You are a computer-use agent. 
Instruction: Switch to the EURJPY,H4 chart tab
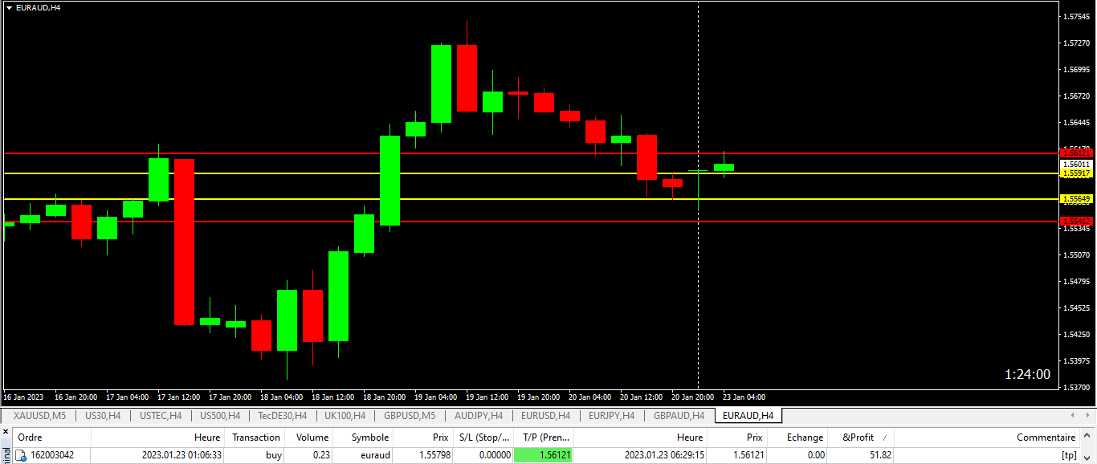pos(612,415)
